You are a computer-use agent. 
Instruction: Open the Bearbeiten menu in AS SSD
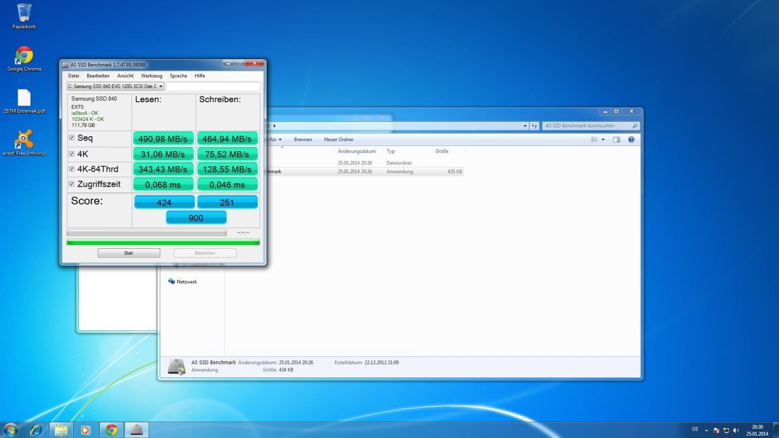[x=98, y=76]
